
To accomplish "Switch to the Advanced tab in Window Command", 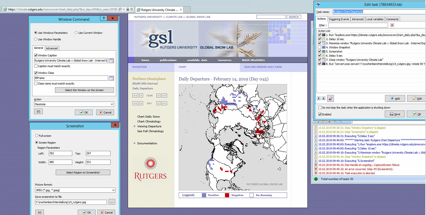I will pyautogui.click(x=52, y=48).
